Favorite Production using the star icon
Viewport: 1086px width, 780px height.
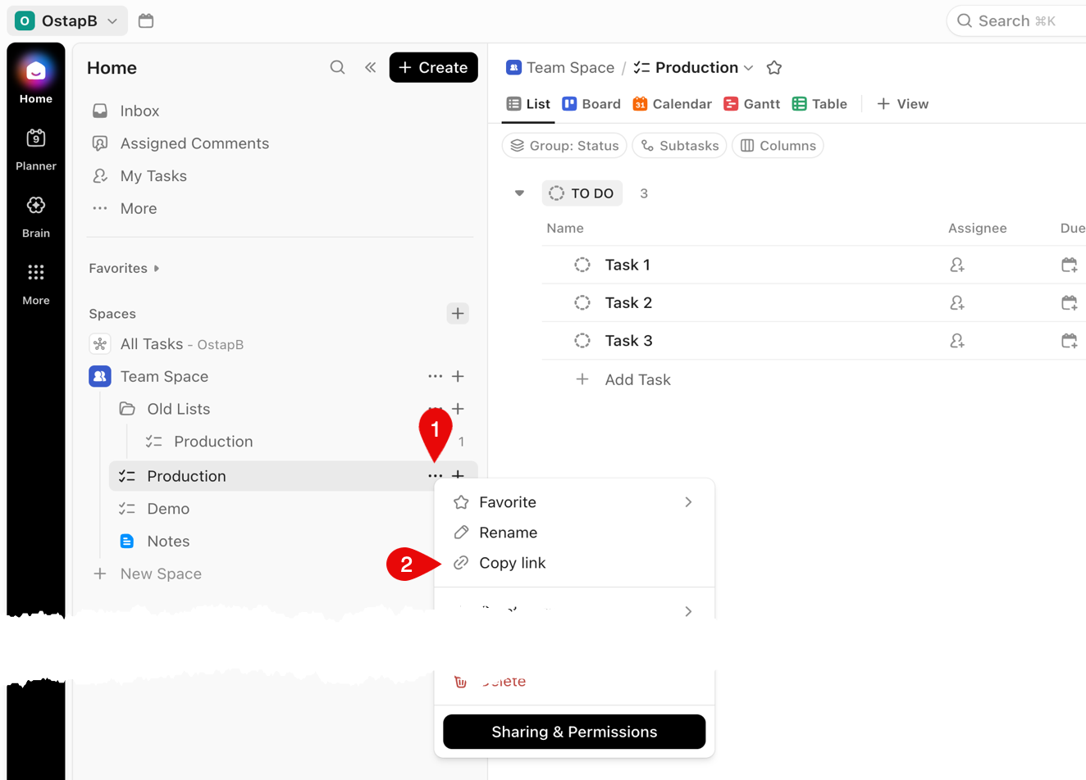[774, 67]
